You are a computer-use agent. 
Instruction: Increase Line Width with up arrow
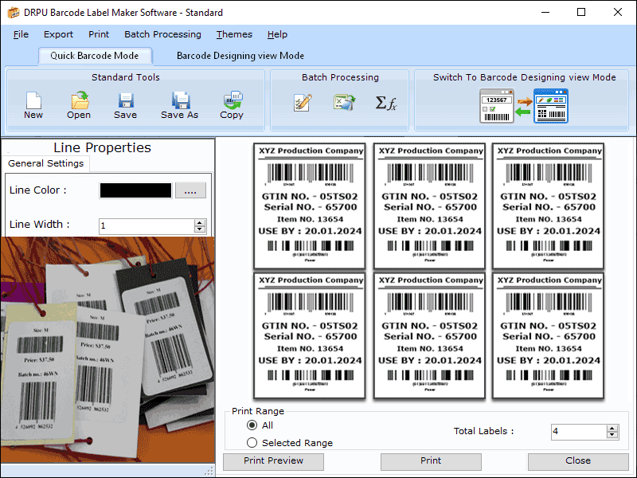[200, 222]
